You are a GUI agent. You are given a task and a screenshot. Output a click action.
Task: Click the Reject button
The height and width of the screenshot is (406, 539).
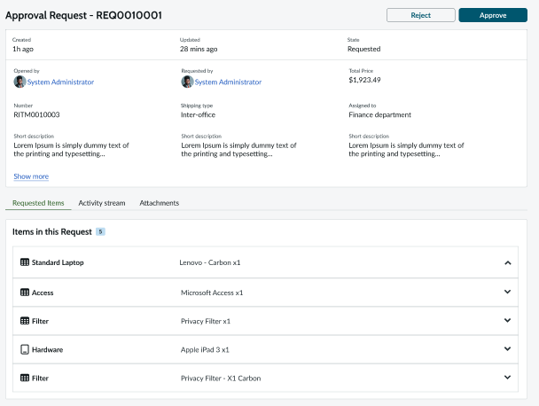pyautogui.click(x=421, y=15)
